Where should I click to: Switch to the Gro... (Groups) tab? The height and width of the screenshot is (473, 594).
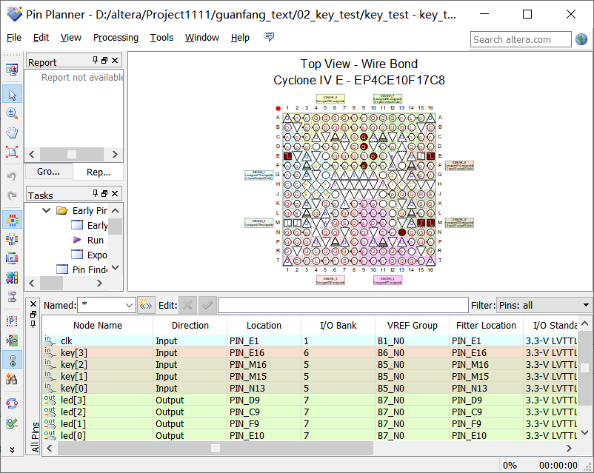(x=48, y=172)
